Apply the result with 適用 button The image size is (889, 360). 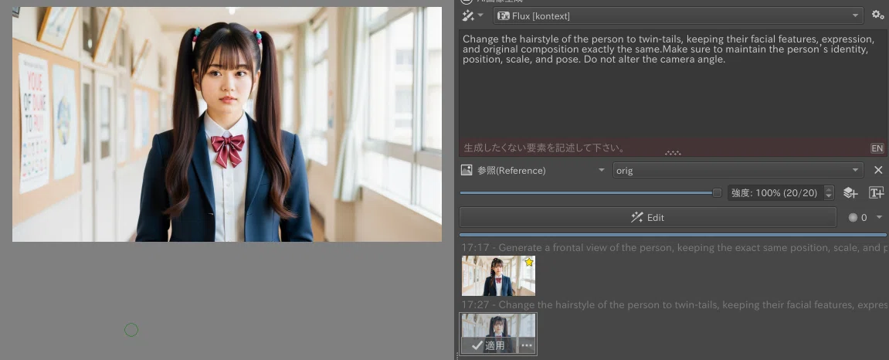point(488,345)
